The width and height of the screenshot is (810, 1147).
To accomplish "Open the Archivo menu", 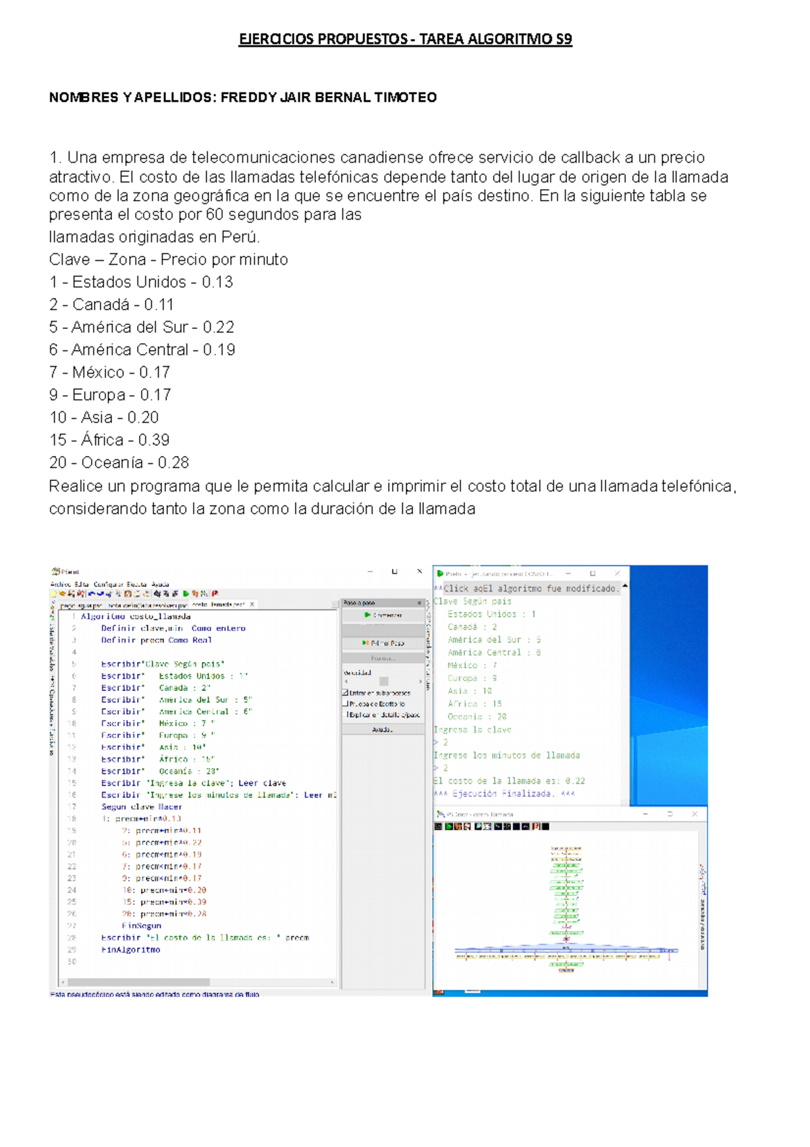I will 60,584.
